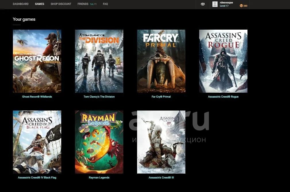Click Assassin's Creed® Rogue title link
The height and width of the screenshot is (192, 290).
[x=223, y=97]
